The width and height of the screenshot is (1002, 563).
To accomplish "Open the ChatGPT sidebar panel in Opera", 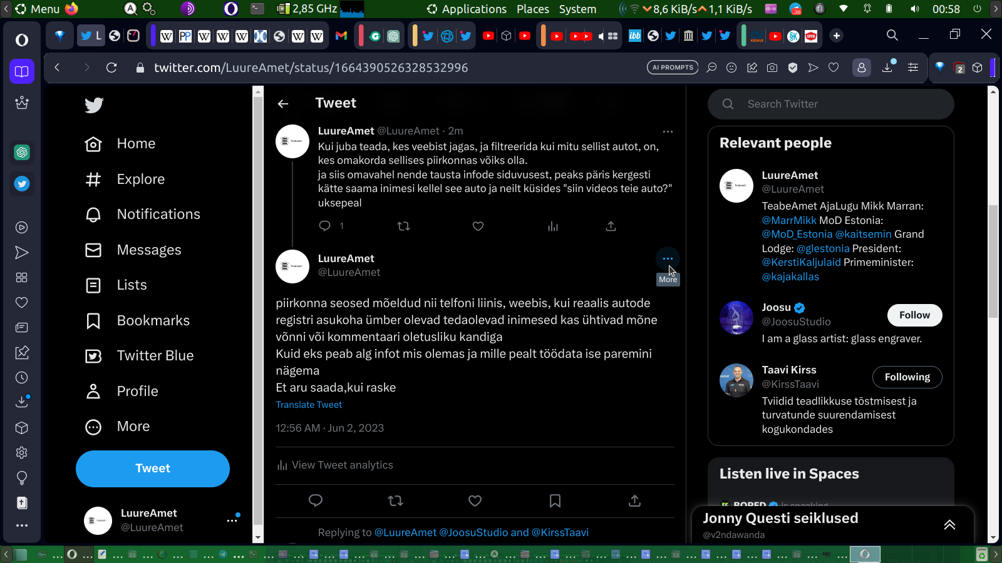I will point(22,152).
